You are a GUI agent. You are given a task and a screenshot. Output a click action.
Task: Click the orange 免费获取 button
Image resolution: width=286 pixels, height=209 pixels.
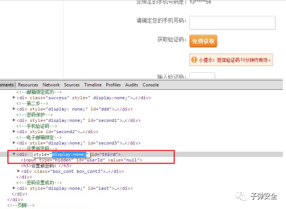[203, 41]
